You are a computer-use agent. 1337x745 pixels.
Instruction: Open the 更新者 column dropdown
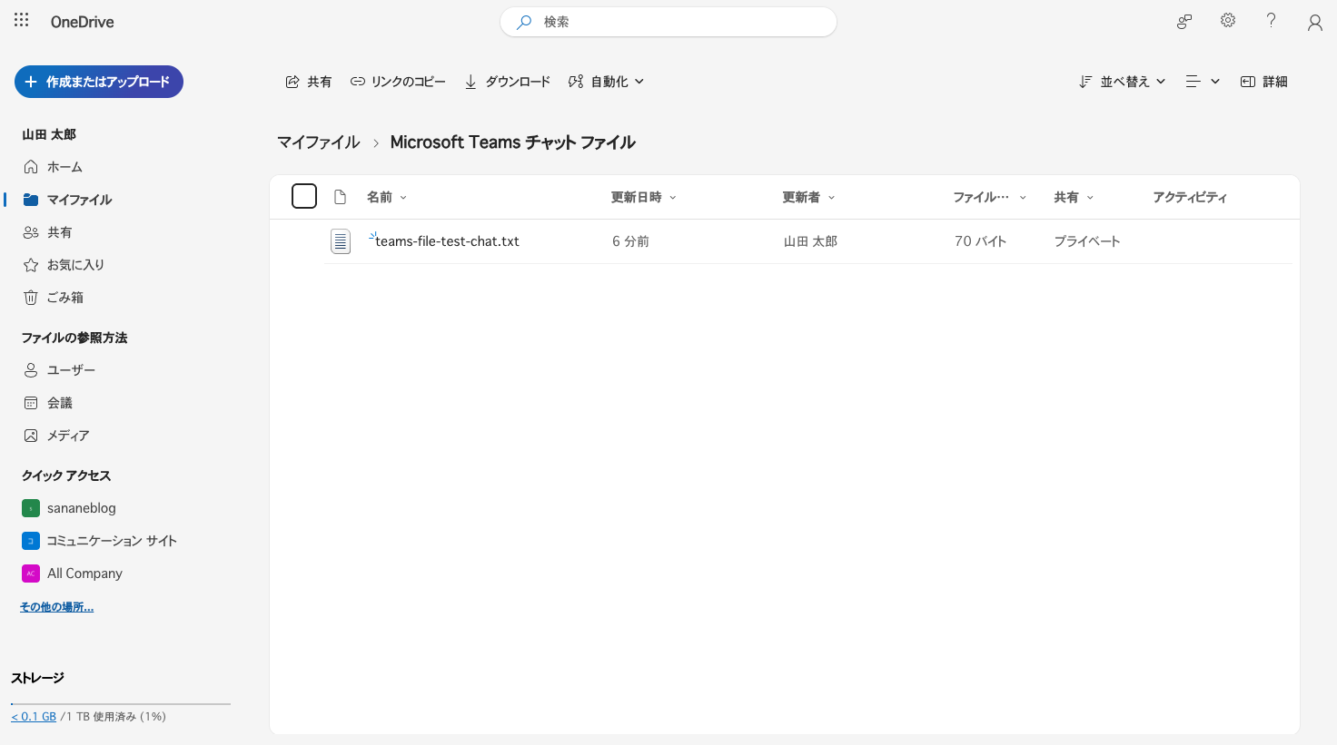coord(808,197)
